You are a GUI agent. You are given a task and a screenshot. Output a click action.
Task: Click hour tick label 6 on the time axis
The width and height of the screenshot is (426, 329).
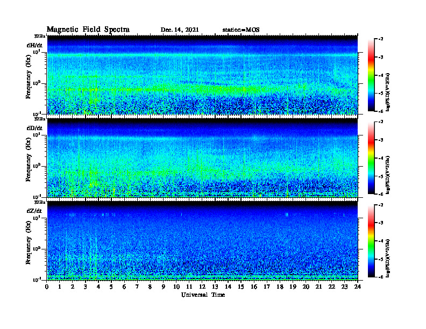pos(124,287)
